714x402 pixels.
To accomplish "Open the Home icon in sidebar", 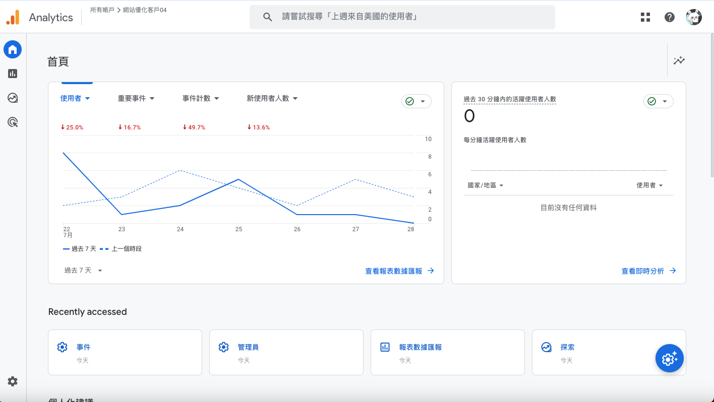I will [x=13, y=49].
